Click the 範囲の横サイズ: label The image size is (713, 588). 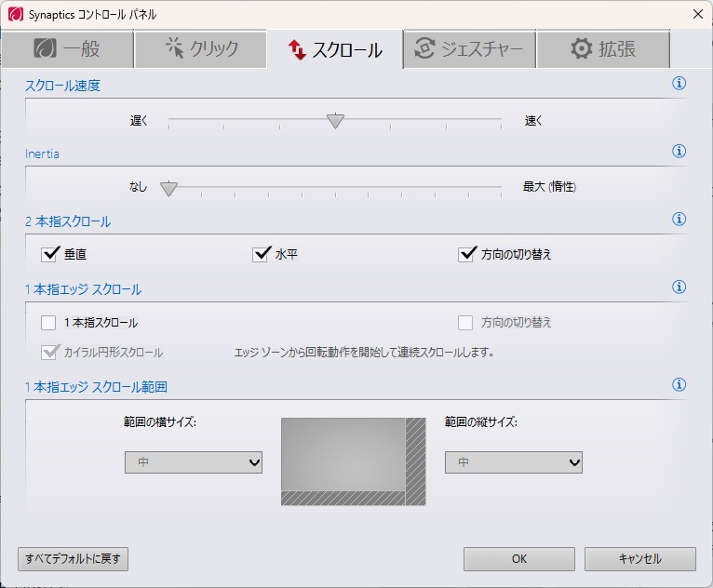click(x=160, y=422)
